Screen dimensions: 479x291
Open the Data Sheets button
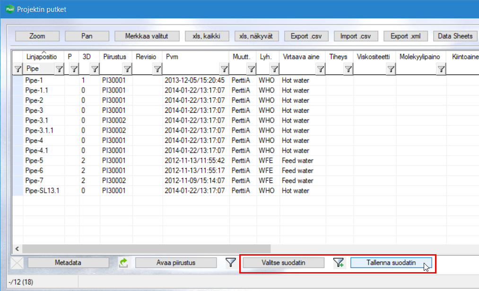pos(455,36)
